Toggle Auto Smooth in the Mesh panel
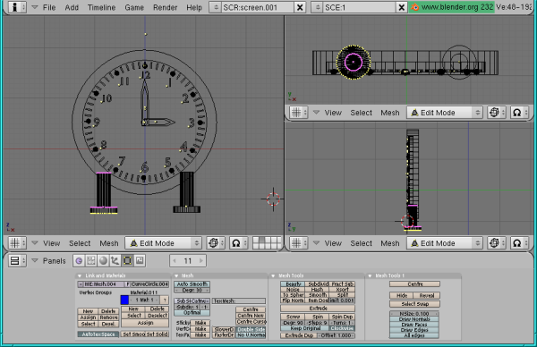The width and height of the screenshot is (537, 347). click(192, 284)
